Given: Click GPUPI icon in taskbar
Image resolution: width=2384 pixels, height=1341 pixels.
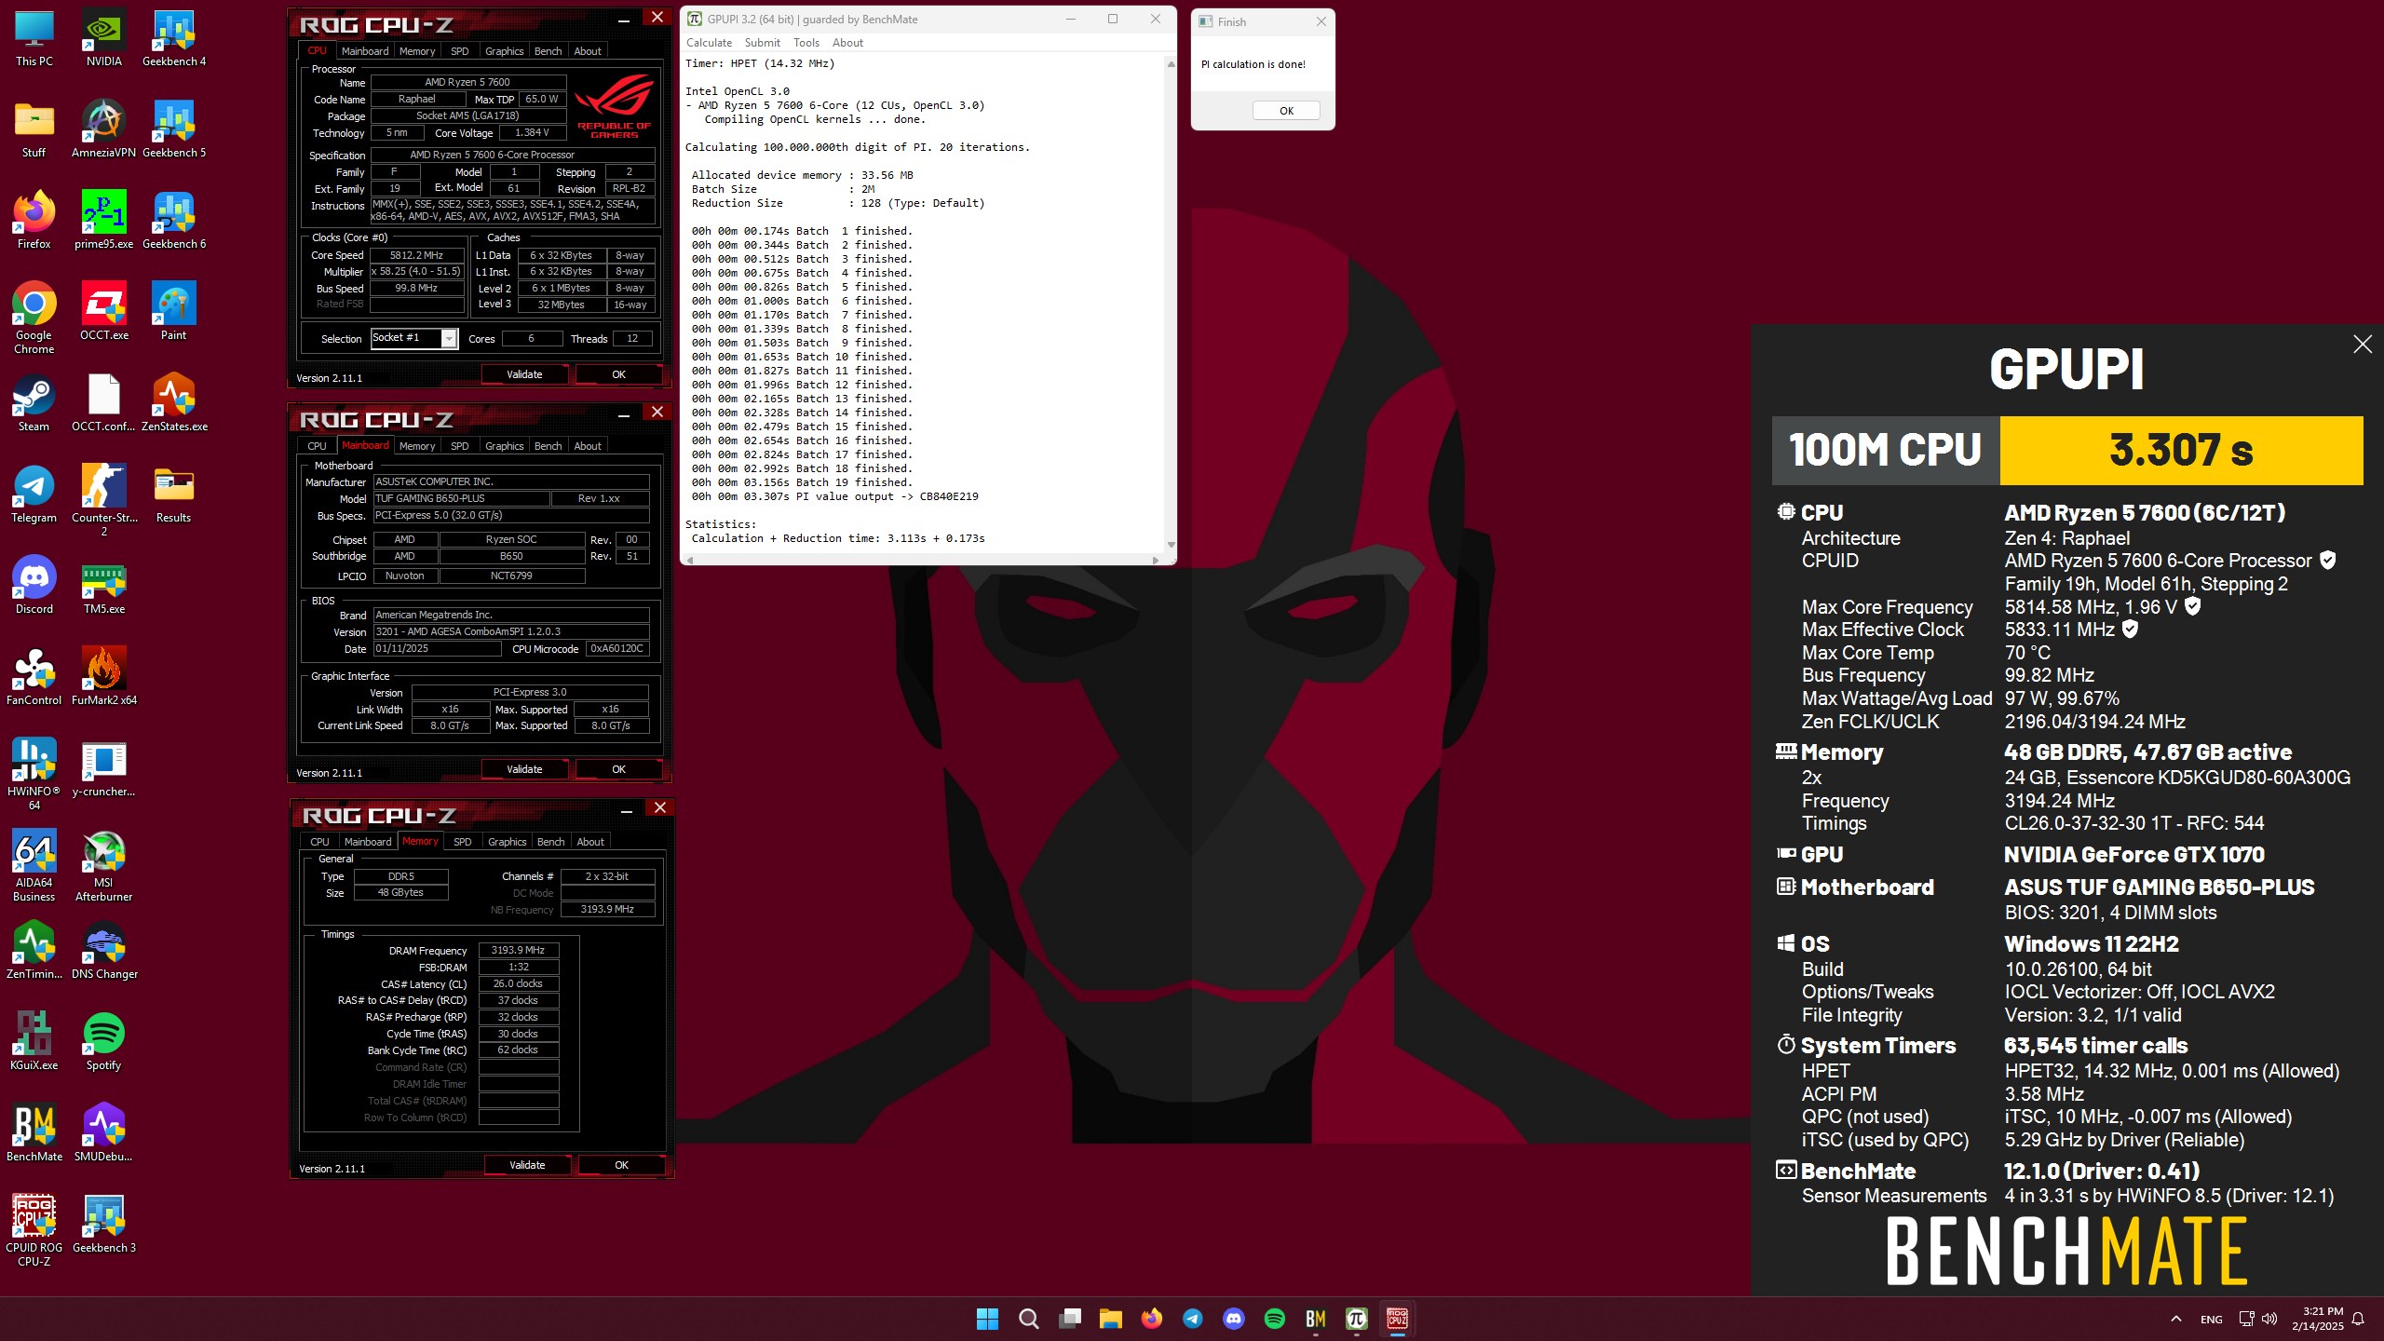Looking at the screenshot, I should coord(1356,1319).
